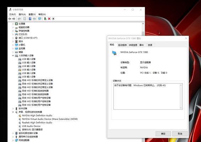Click the speaker icon beside Realtek High Definition Audio
Image resolution: width=201 pixels, height=142 pixels.
tap(20, 122)
